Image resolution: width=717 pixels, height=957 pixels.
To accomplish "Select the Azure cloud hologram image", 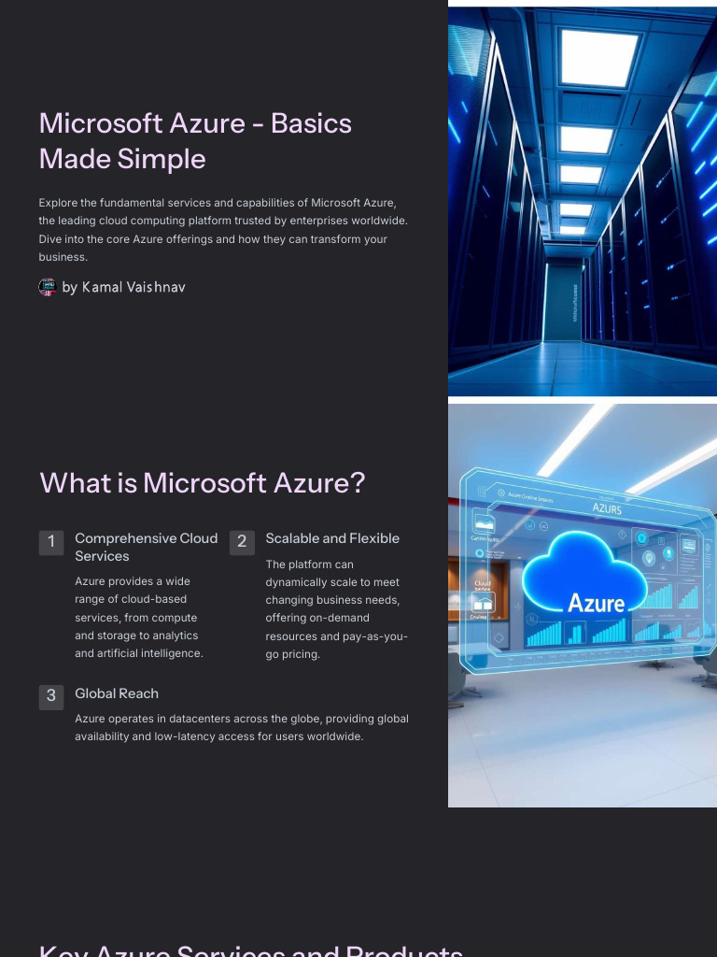I will (x=583, y=606).
